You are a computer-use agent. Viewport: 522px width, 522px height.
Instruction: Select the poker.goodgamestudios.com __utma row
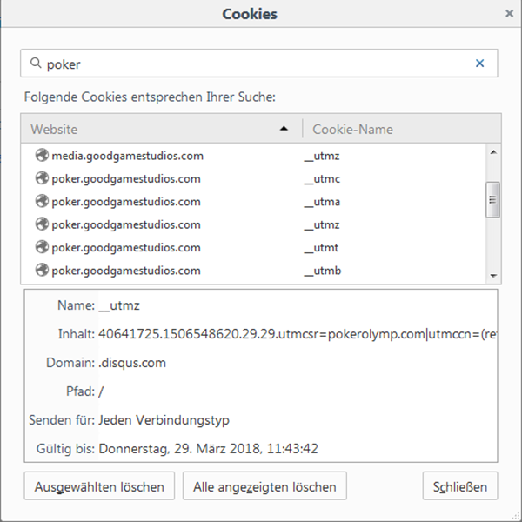[253, 202]
